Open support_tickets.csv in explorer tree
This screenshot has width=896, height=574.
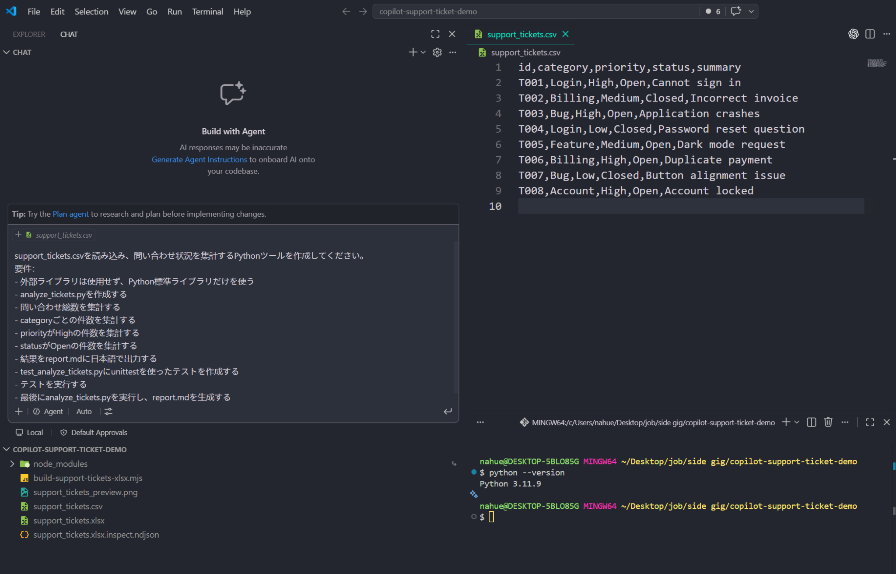[x=68, y=507]
